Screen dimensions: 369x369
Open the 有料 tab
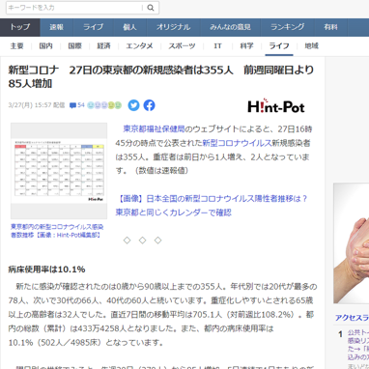[x=331, y=27]
